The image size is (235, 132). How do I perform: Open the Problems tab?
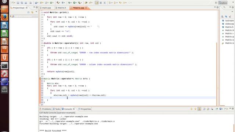(46, 109)
